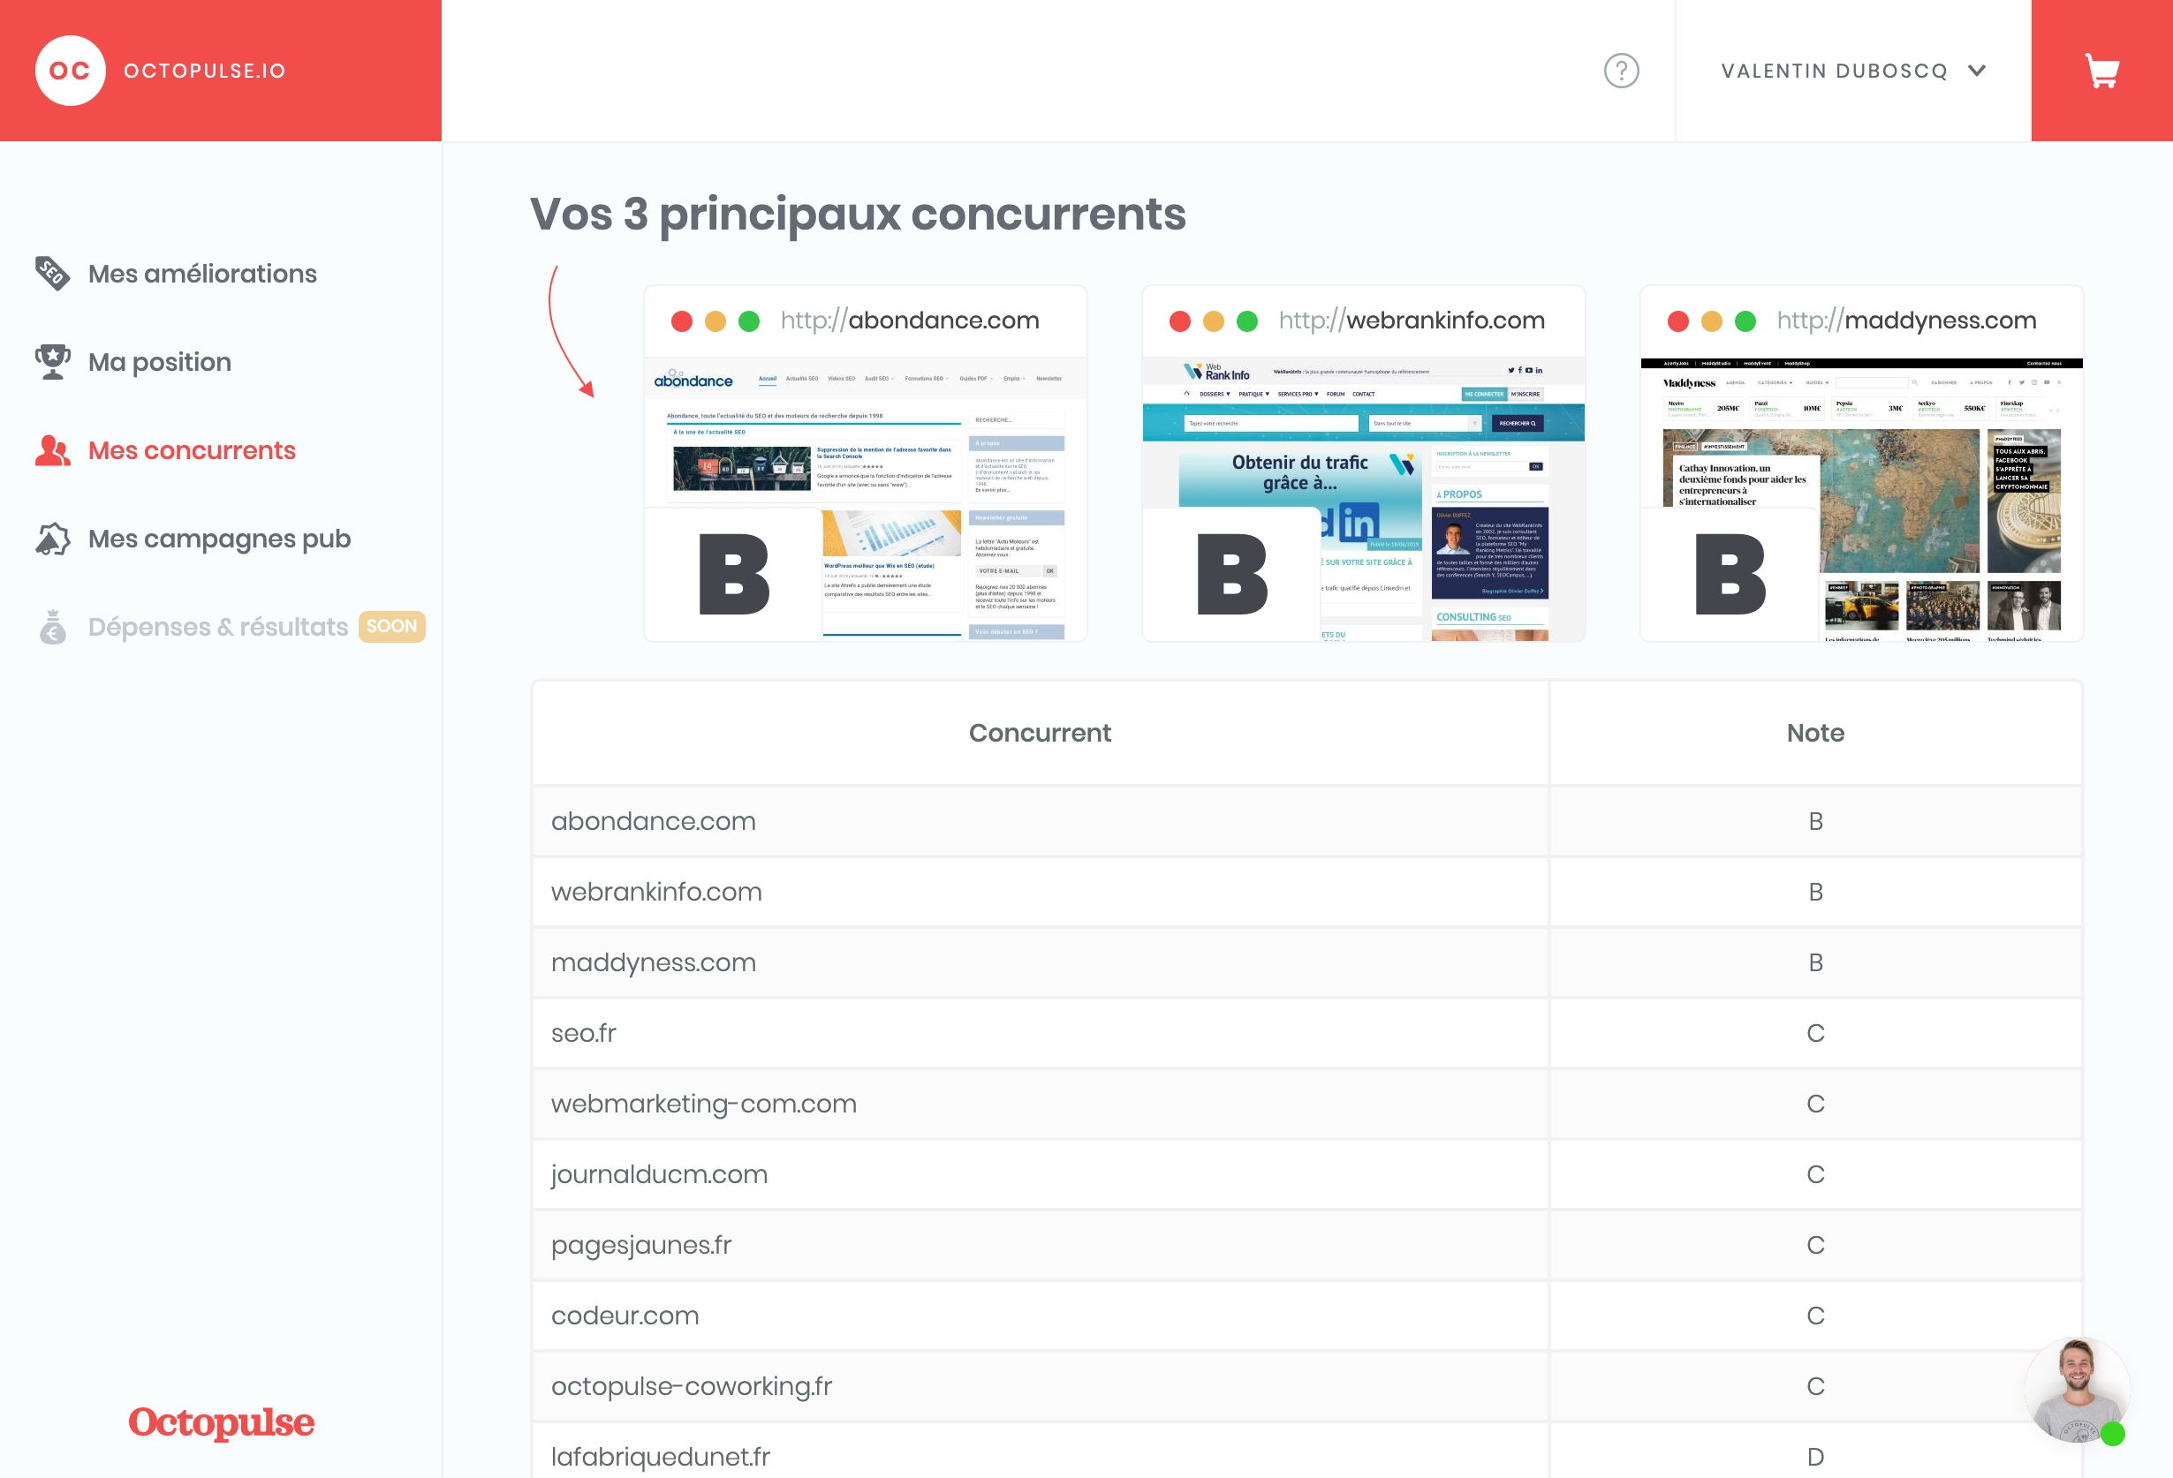Screen dimensions: 2173x1478
Task: Select maddyness.com table row
Action: point(1307,963)
